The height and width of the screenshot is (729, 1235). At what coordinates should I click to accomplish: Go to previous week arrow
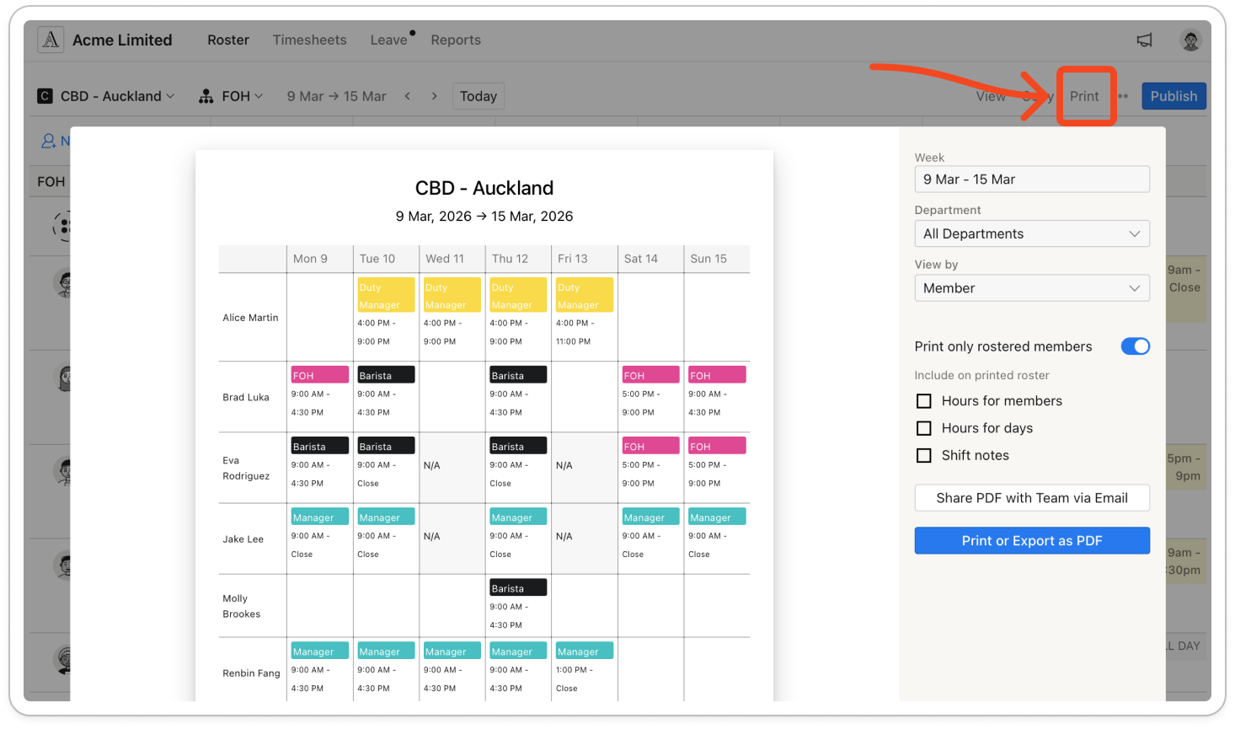pyautogui.click(x=408, y=96)
